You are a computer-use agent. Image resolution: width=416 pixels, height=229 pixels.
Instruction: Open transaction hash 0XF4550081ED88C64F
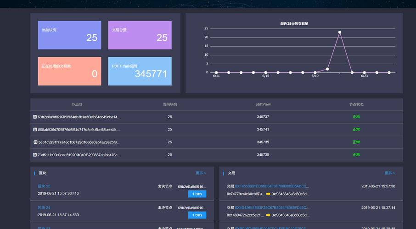click(x=272, y=186)
